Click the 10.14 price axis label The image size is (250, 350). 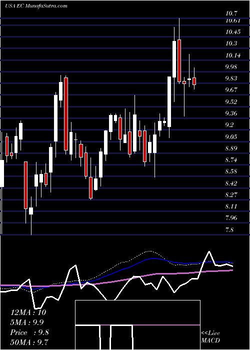pos(233,55)
